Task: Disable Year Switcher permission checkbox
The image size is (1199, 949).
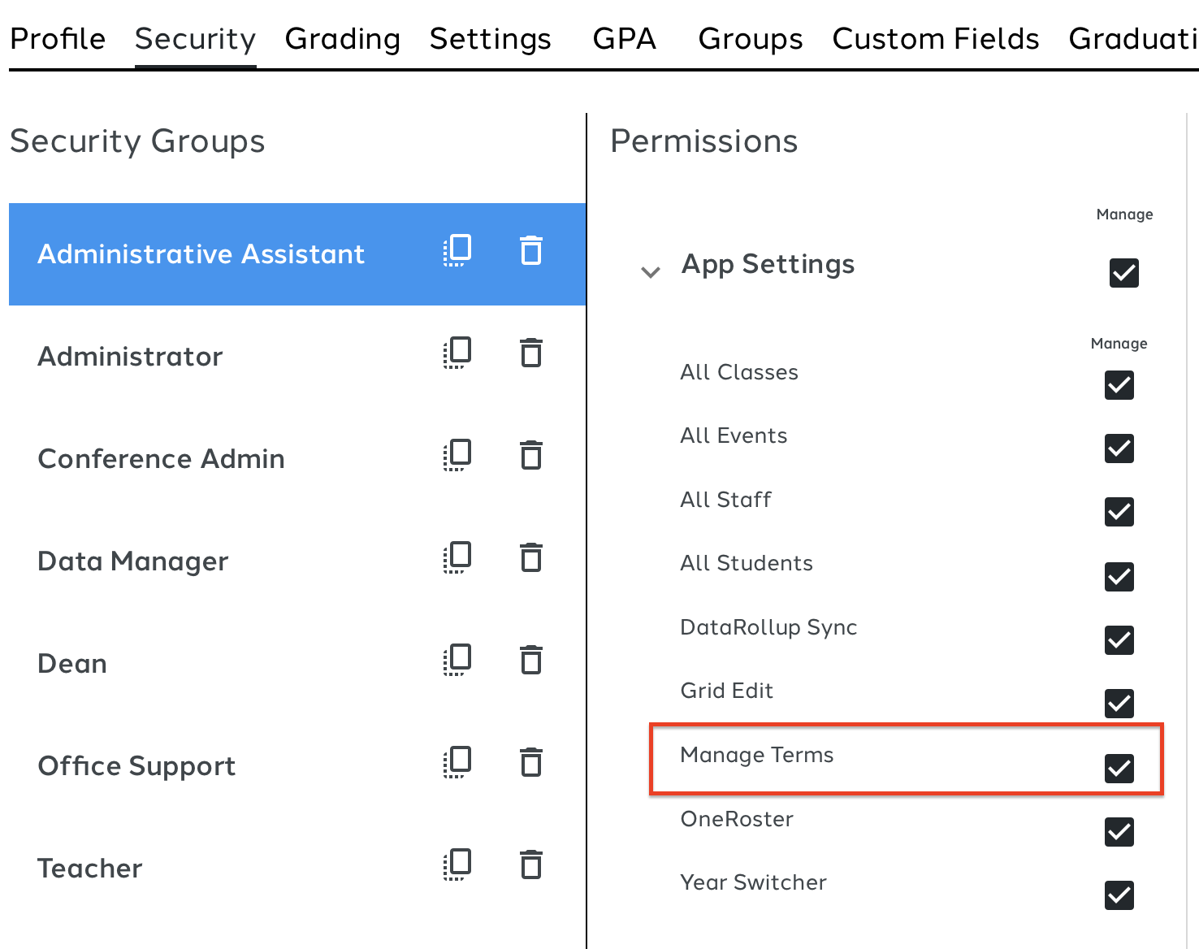Action: coord(1119,895)
